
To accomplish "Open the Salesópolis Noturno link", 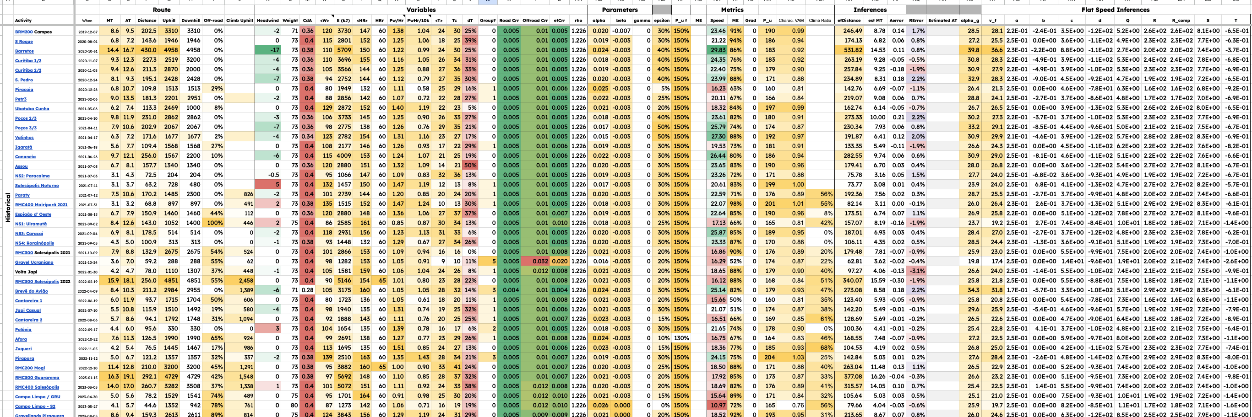I will 37,186.
